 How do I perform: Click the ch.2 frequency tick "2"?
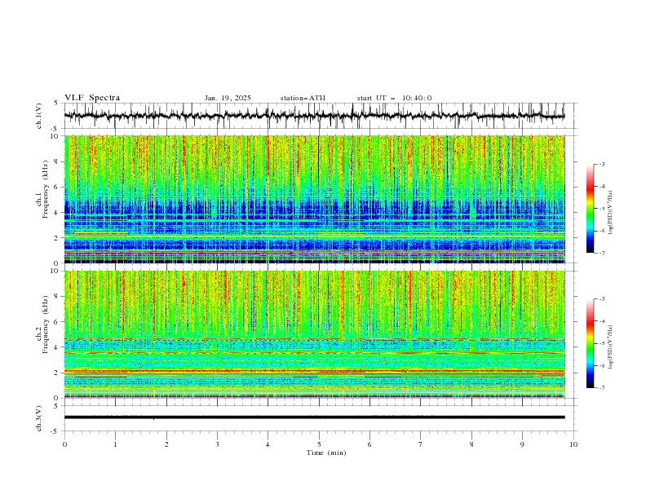(57, 373)
